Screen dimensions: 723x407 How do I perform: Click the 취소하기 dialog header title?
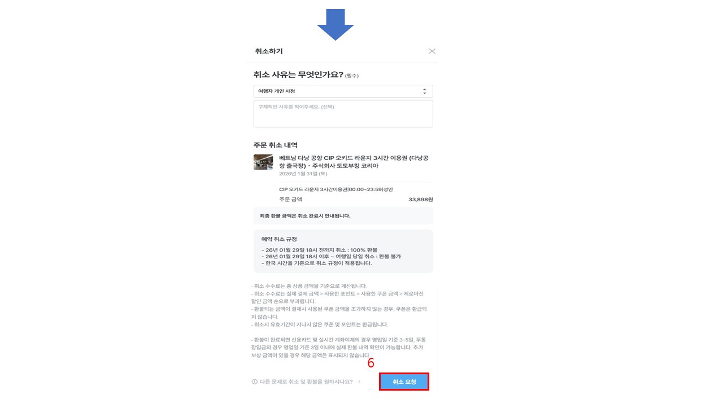tap(269, 51)
